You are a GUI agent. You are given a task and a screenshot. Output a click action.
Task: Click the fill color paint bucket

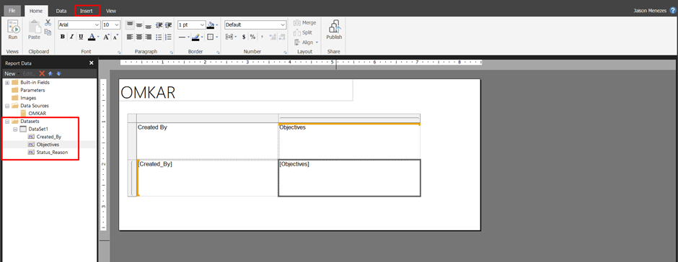[210, 25]
